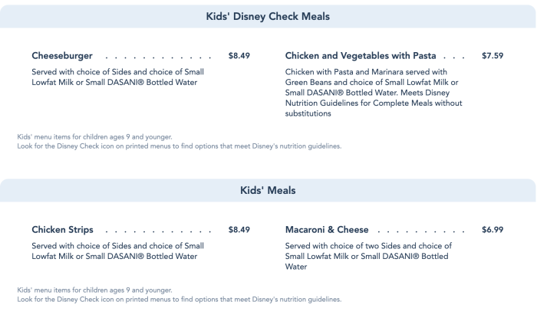Image resolution: width=537 pixels, height=318 pixels.
Task: Click the Macaroni & Cheese two Sides description
Action: pos(369,257)
